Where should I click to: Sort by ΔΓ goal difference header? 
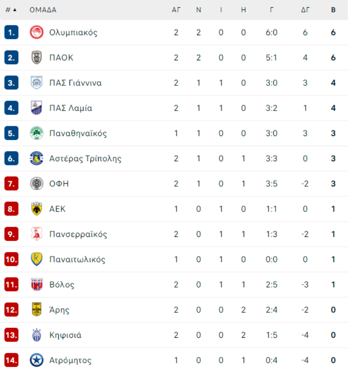[x=305, y=10]
